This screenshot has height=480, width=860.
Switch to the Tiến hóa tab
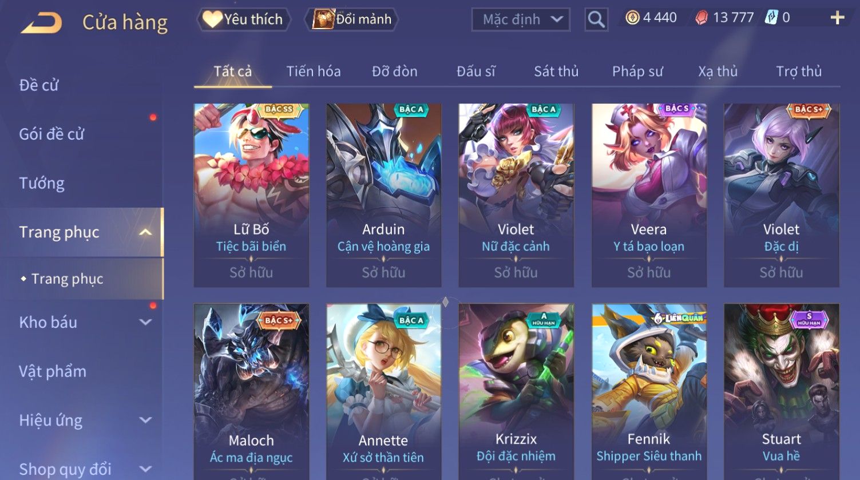[314, 72]
